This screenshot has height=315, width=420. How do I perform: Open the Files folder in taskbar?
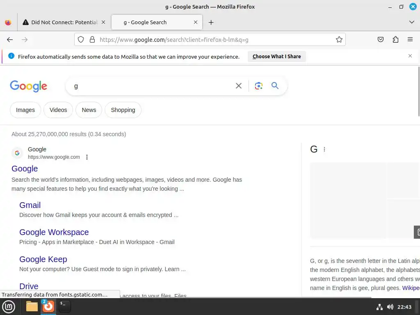click(x=32, y=307)
